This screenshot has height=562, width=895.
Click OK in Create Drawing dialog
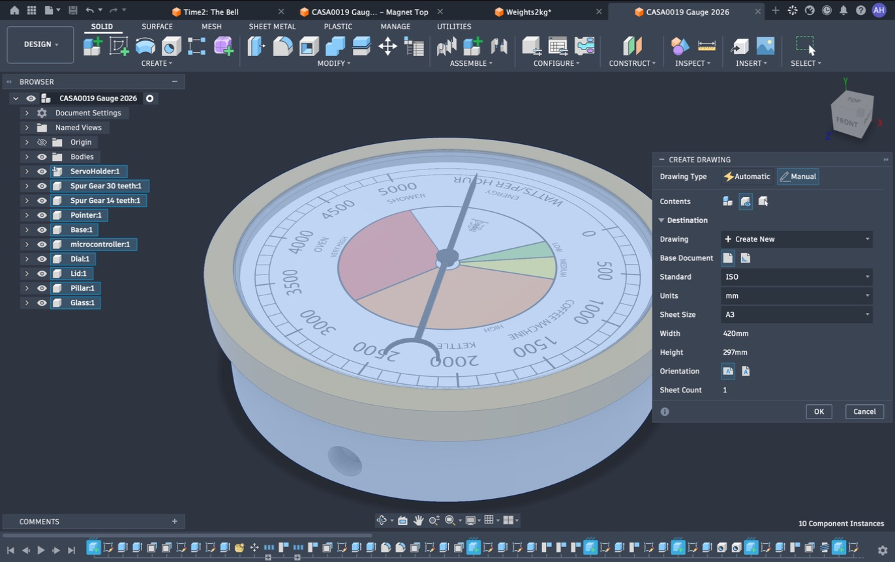click(x=819, y=411)
